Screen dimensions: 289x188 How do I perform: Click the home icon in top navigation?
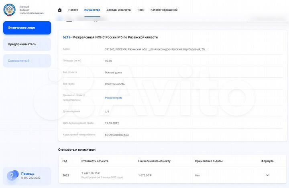(x=60, y=10)
